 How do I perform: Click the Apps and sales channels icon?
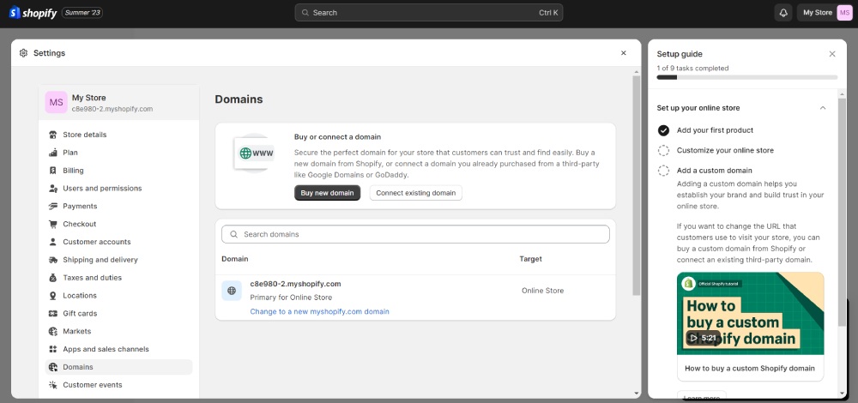pyautogui.click(x=53, y=349)
